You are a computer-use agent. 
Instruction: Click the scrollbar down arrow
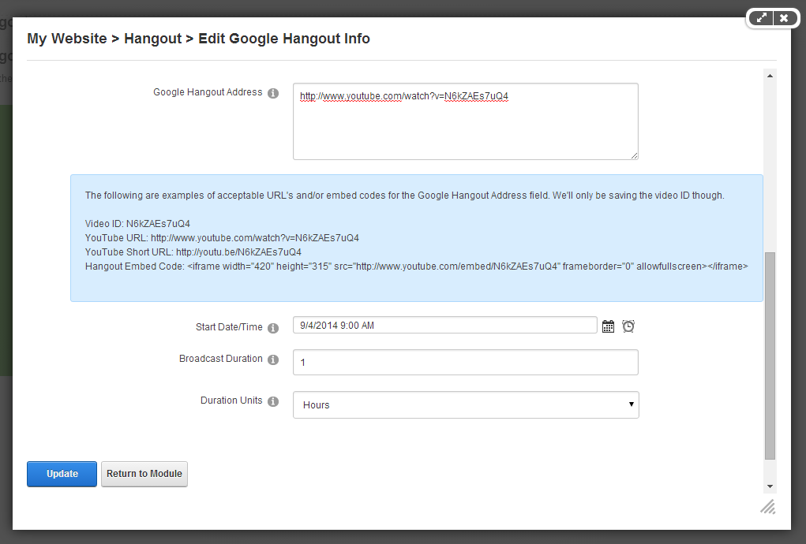(x=770, y=486)
